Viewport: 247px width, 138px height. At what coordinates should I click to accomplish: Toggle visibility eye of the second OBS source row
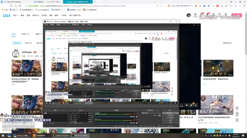pos(89,115)
